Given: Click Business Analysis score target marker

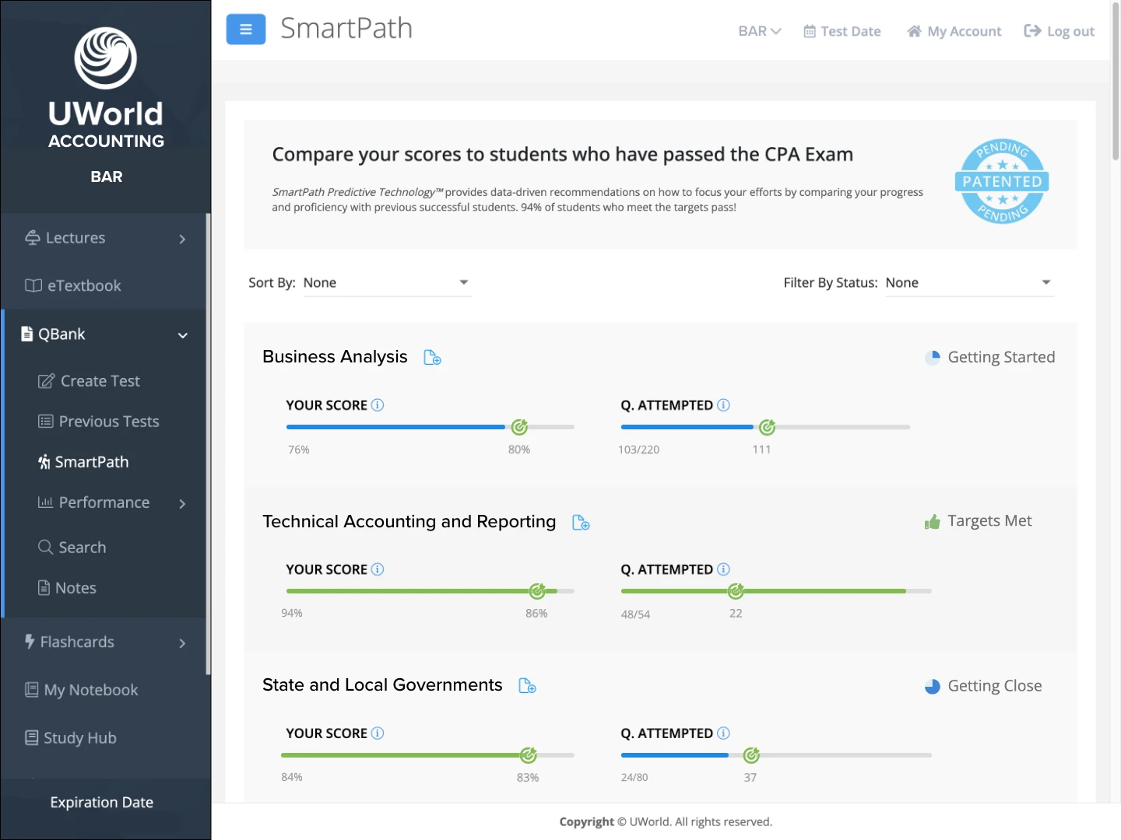Looking at the screenshot, I should (519, 426).
